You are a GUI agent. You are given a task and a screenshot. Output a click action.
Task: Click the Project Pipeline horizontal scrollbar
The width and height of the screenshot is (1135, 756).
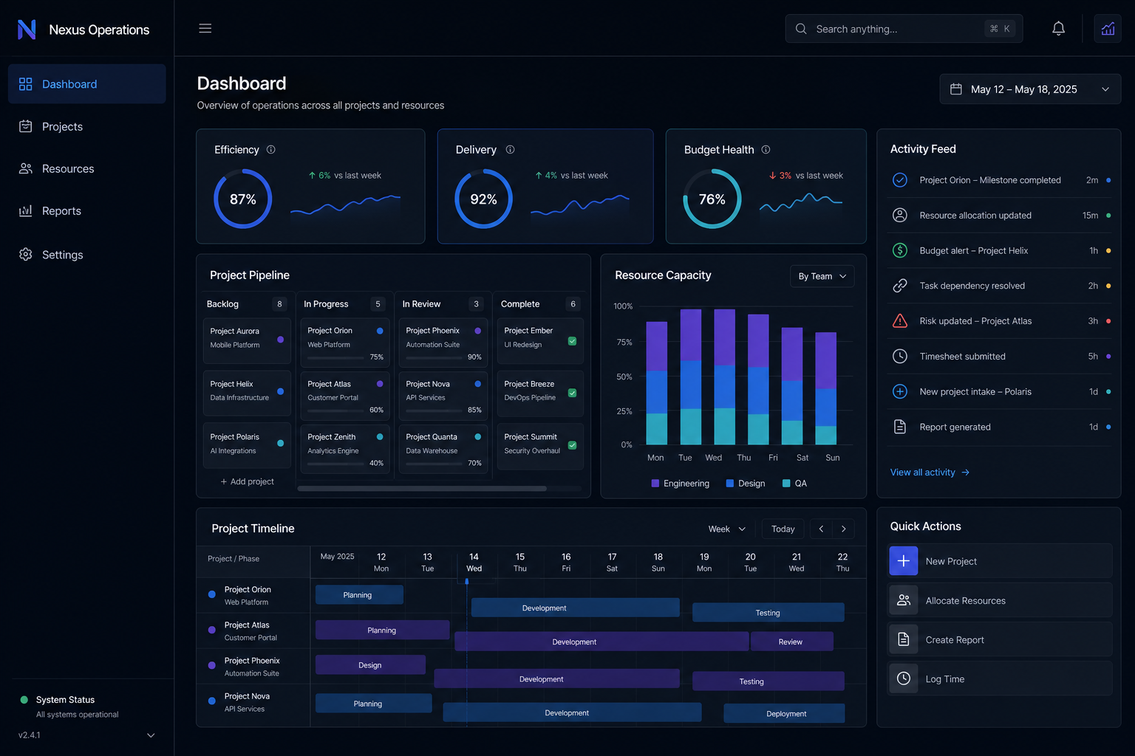coord(422,488)
